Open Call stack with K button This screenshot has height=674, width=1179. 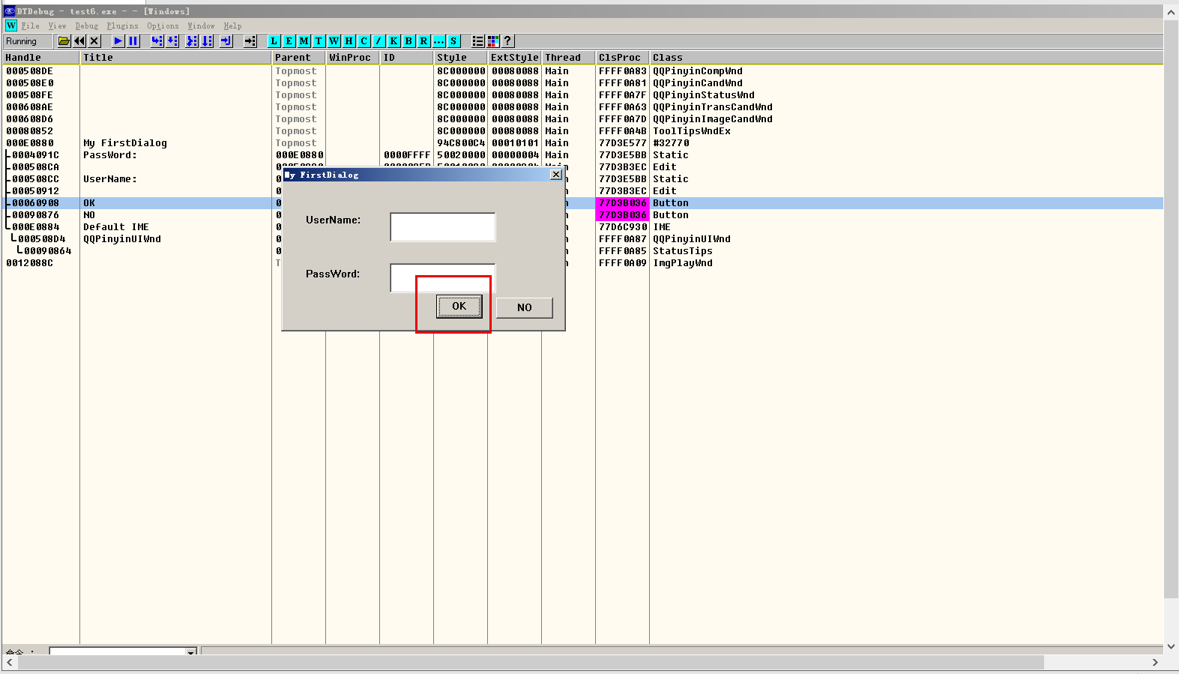click(393, 41)
